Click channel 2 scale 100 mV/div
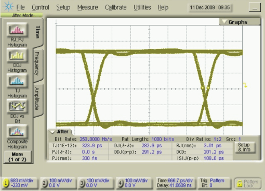Image resolution: width=265 pixels, height=191 pixels. (x=61, y=181)
